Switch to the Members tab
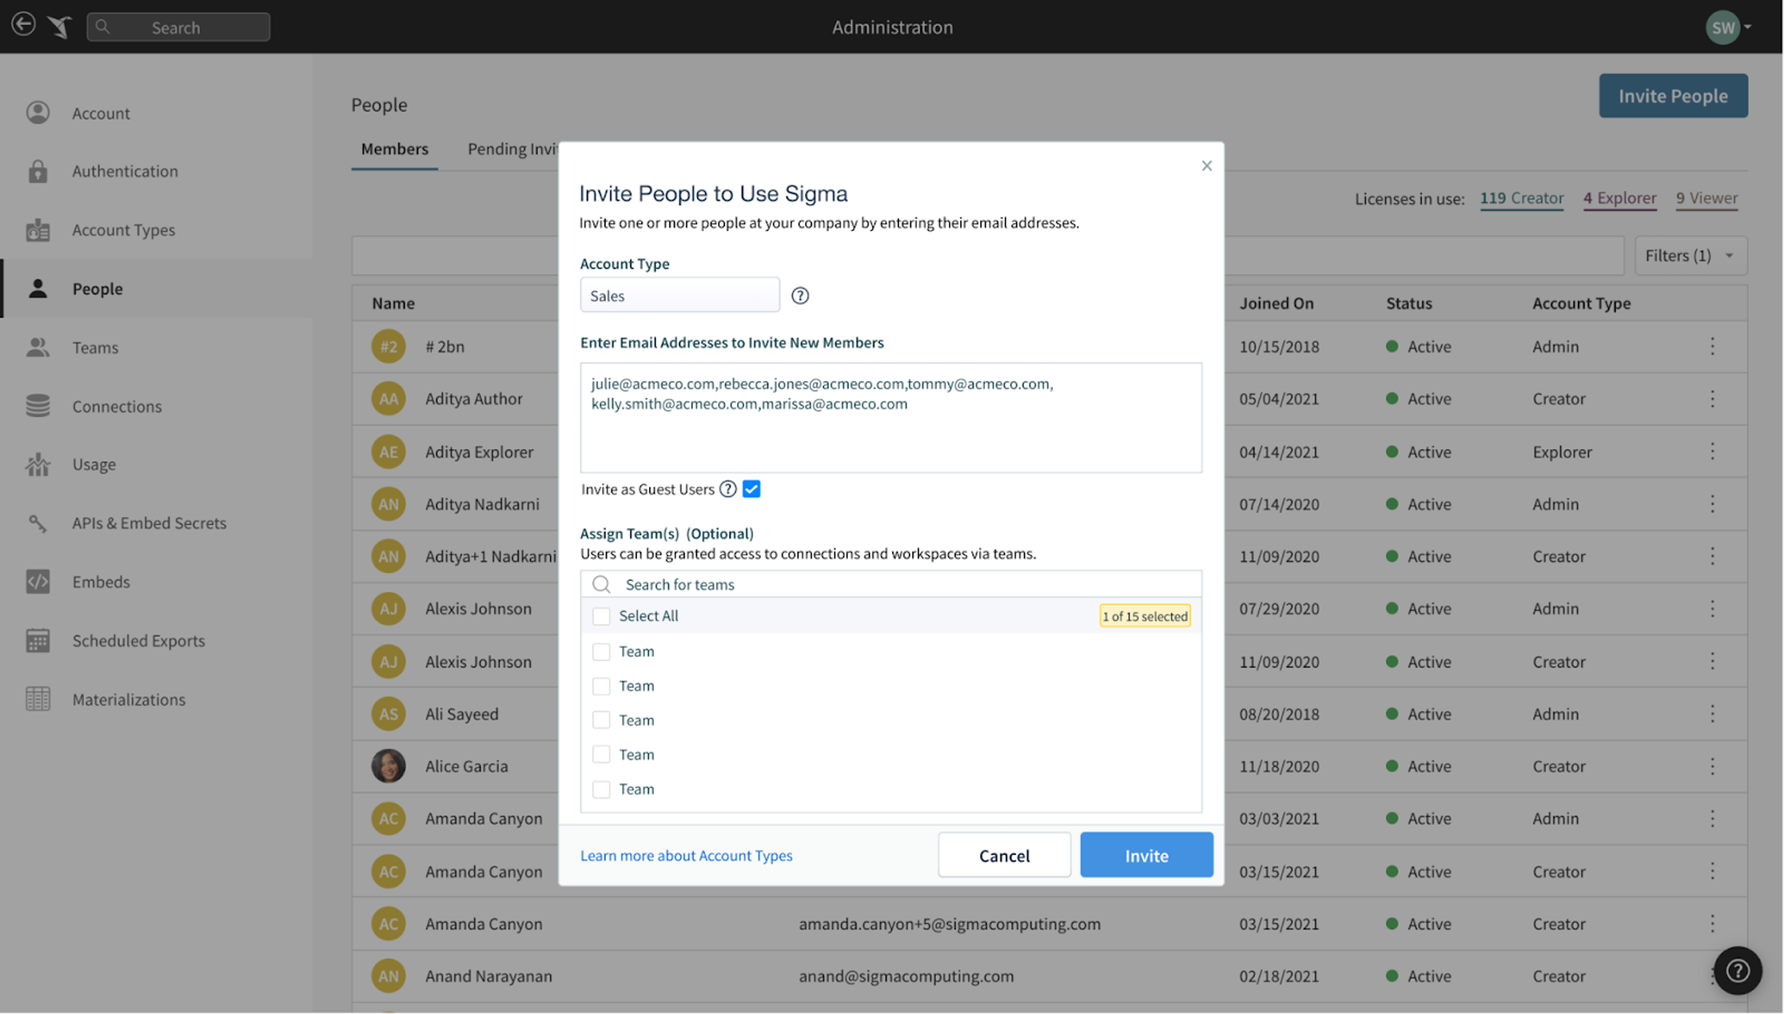Screen dimensions: 1784x1014 (394, 149)
